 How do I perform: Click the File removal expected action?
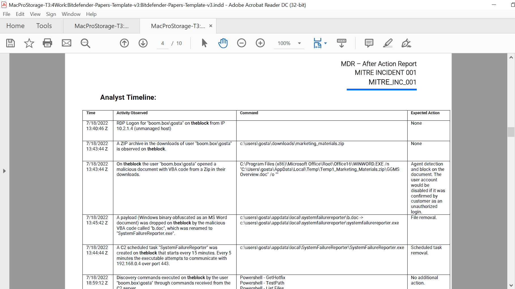click(424, 218)
